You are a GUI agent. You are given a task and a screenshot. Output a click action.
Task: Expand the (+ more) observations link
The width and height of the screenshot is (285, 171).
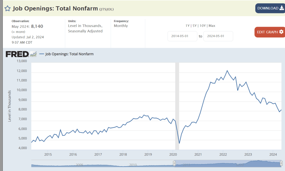pos(18,32)
